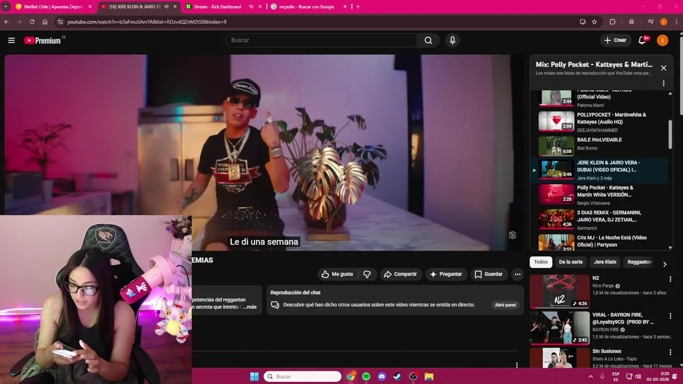Viewport: 683px width, 384px height.
Task: Click Abrir panel for chat replay
Action: click(505, 305)
